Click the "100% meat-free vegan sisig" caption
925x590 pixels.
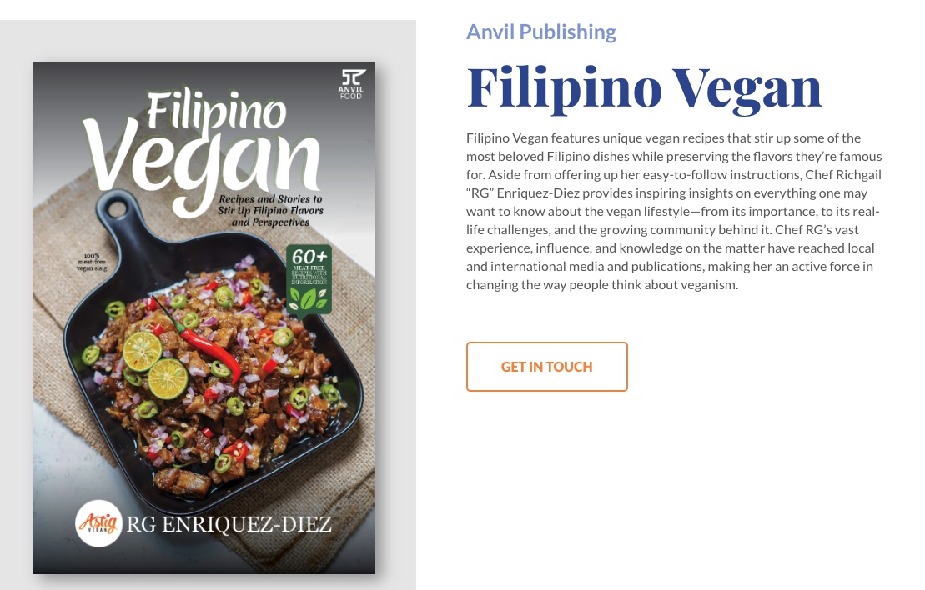click(x=92, y=262)
